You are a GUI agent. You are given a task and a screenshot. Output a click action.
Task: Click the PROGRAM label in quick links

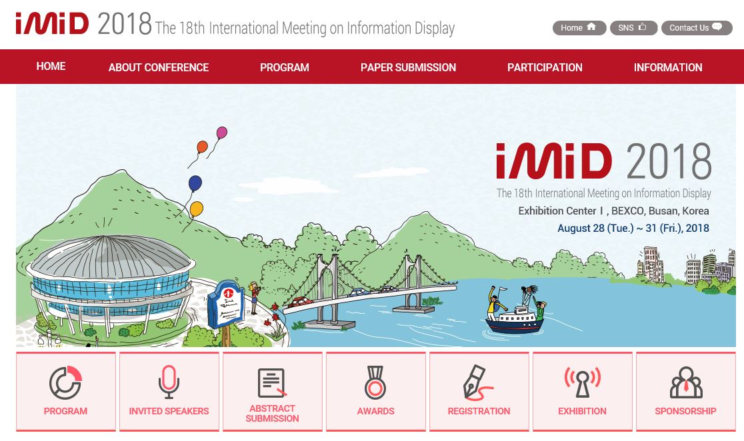(x=65, y=411)
